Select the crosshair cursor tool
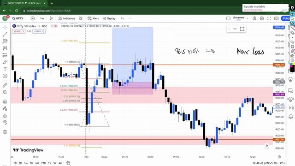This screenshot has height=166, width=295. tap(5, 28)
